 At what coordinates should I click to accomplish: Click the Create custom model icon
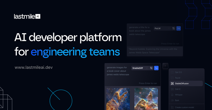coord(172,107)
